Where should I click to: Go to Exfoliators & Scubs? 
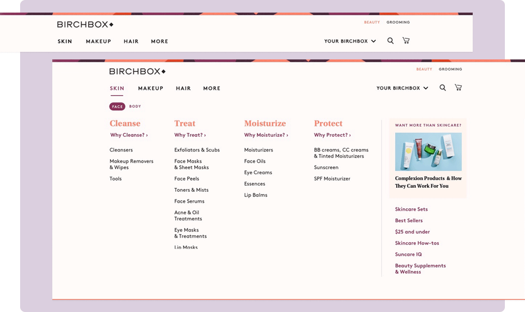197,150
